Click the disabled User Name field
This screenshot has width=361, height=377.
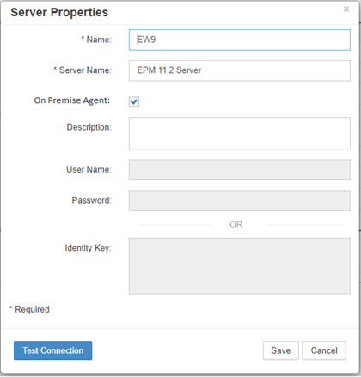pyautogui.click(x=240, y=170)
